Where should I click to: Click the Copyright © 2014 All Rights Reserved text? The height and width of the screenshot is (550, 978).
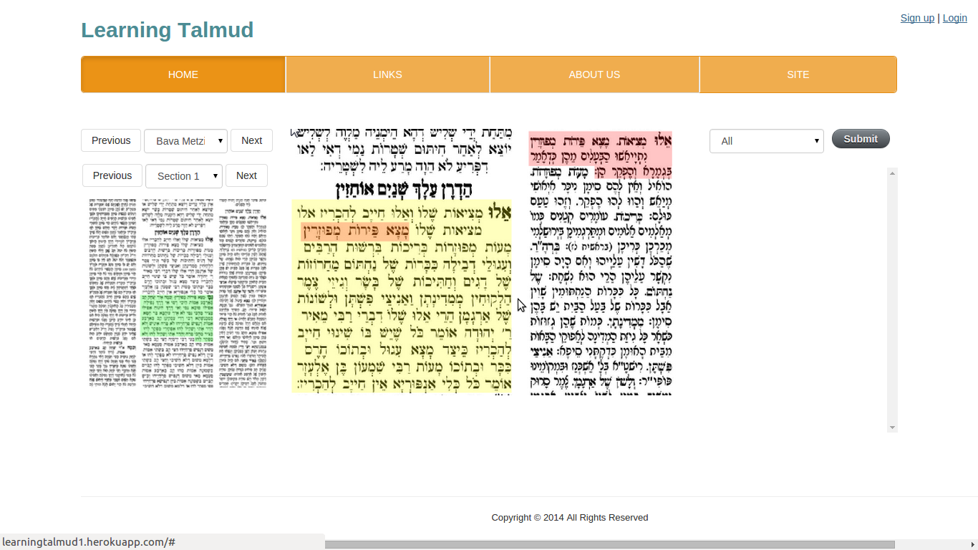tap(570, 517)
